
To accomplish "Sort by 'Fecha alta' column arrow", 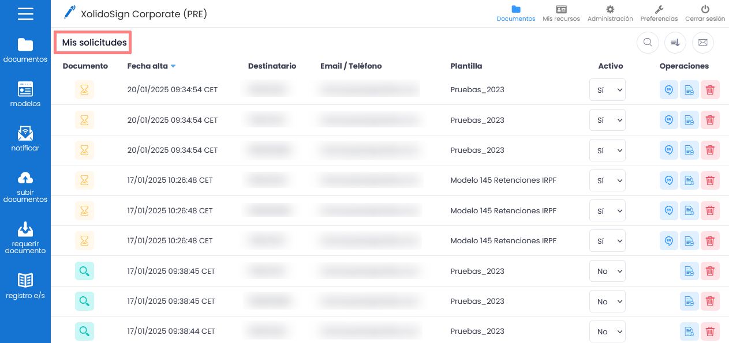I will point(173,66).
